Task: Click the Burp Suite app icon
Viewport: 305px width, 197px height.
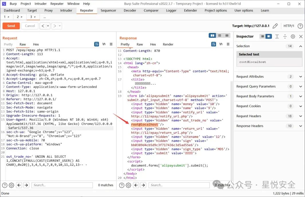Action: [x=4, y=4]
